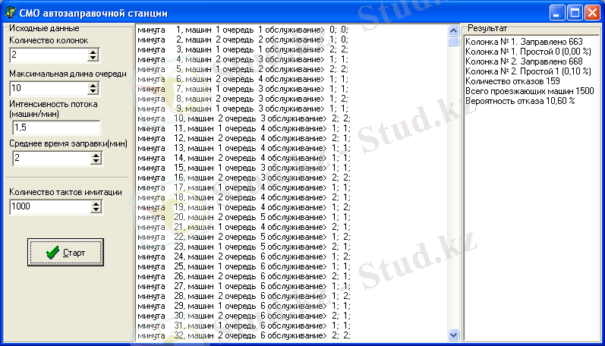The image size is (605, 346).
Task: Click result line 'Вероятность отказа 10,60 %'
Action: tap(520, 101)
